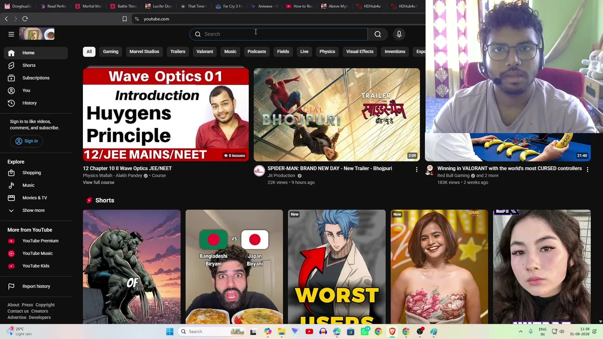This screenshot has height=339, width=603.
Task: Open the Windows Start menu
Action: pos(170,331)
